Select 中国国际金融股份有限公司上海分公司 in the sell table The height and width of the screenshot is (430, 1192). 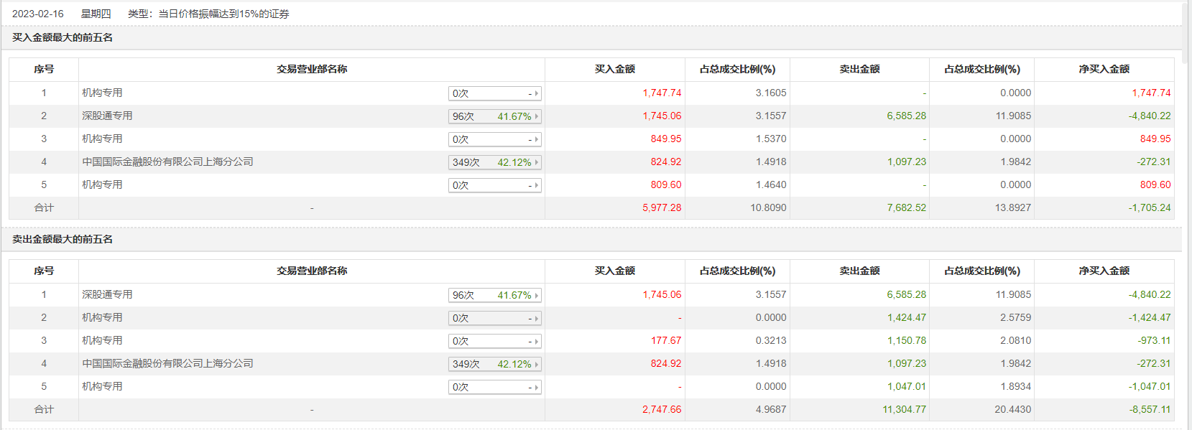pyautogui.click(x=167, y=363)
